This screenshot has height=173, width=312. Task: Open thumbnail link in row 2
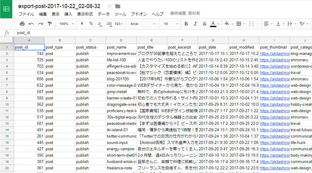pos(275,54)
